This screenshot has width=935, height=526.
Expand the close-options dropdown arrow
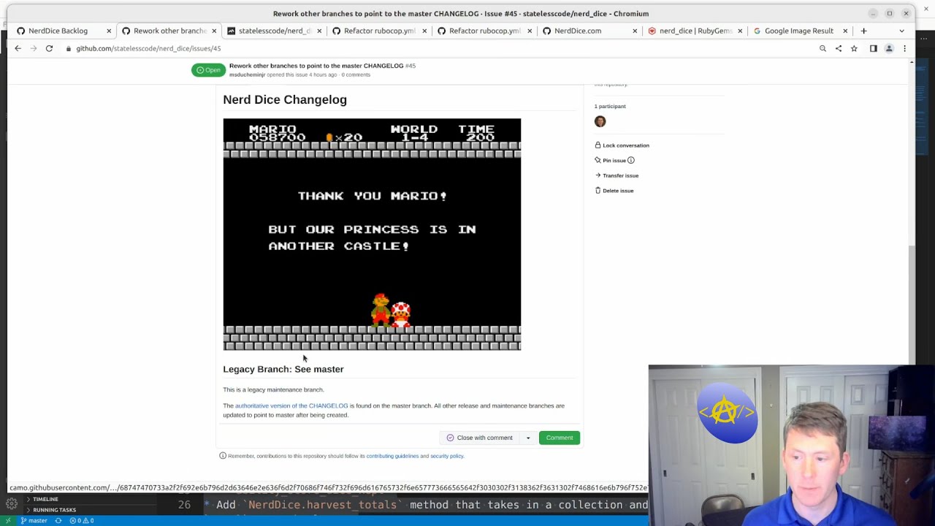pyautogui.click(x=528, y=438)
